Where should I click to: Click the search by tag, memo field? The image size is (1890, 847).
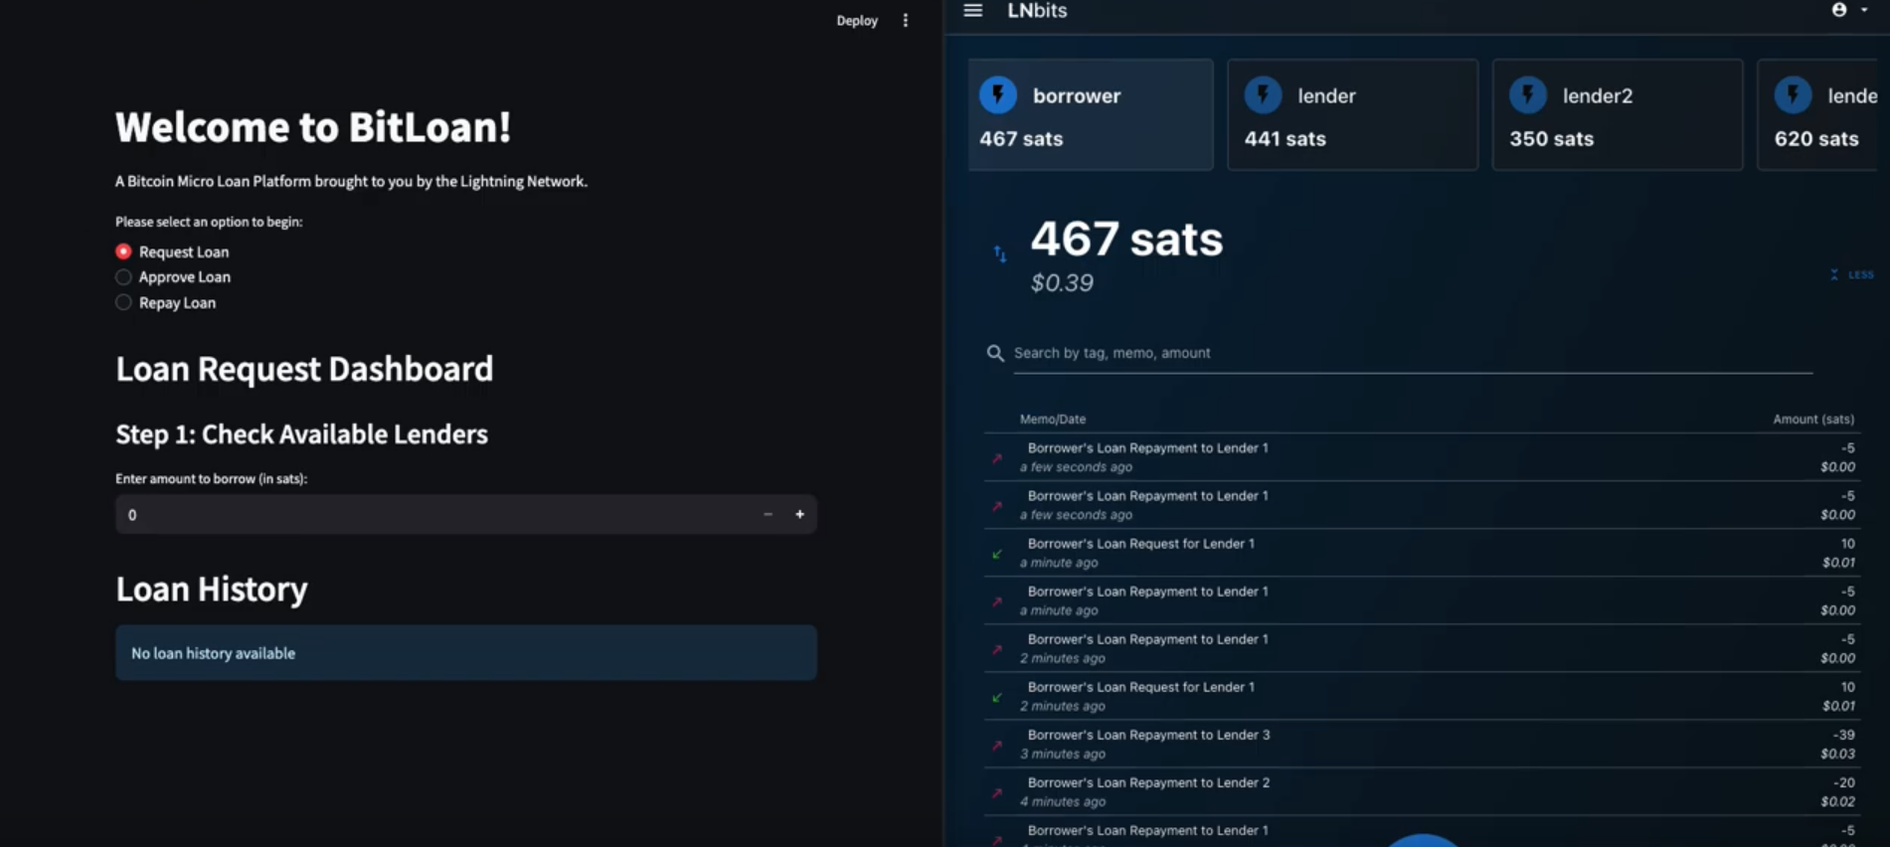tap(1412, 353)
